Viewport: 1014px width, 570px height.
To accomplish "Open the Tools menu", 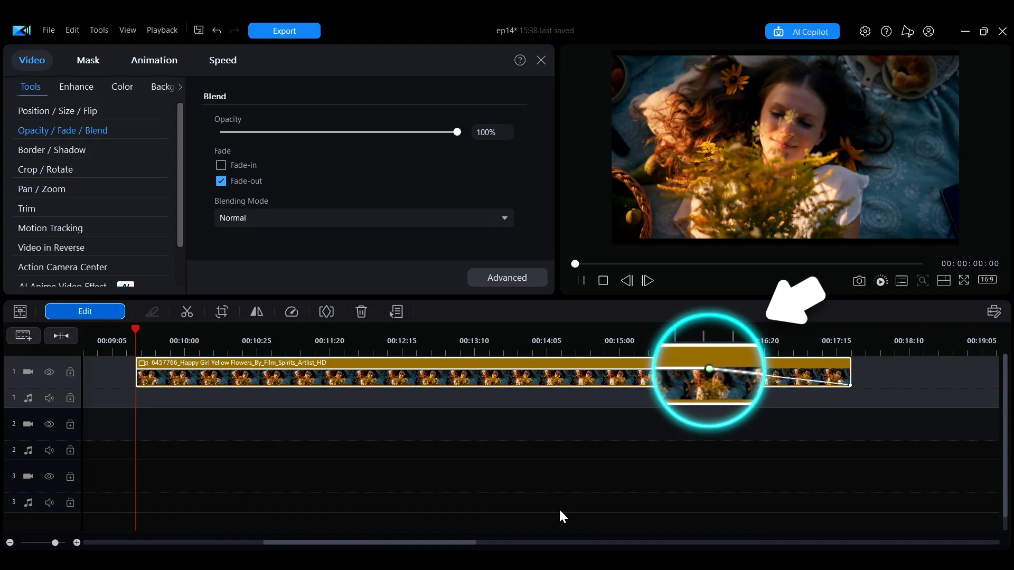I will click(x=99, y=30).
